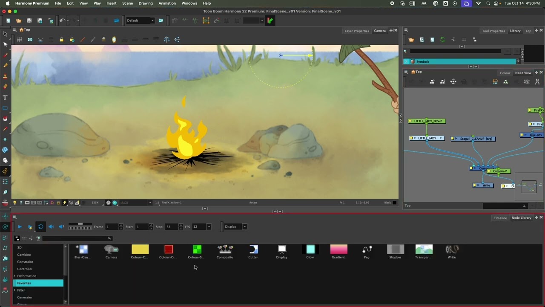
Task: Toggle the Render view mode flower icon
Action: pyautogui.click(x=115, y=203)
